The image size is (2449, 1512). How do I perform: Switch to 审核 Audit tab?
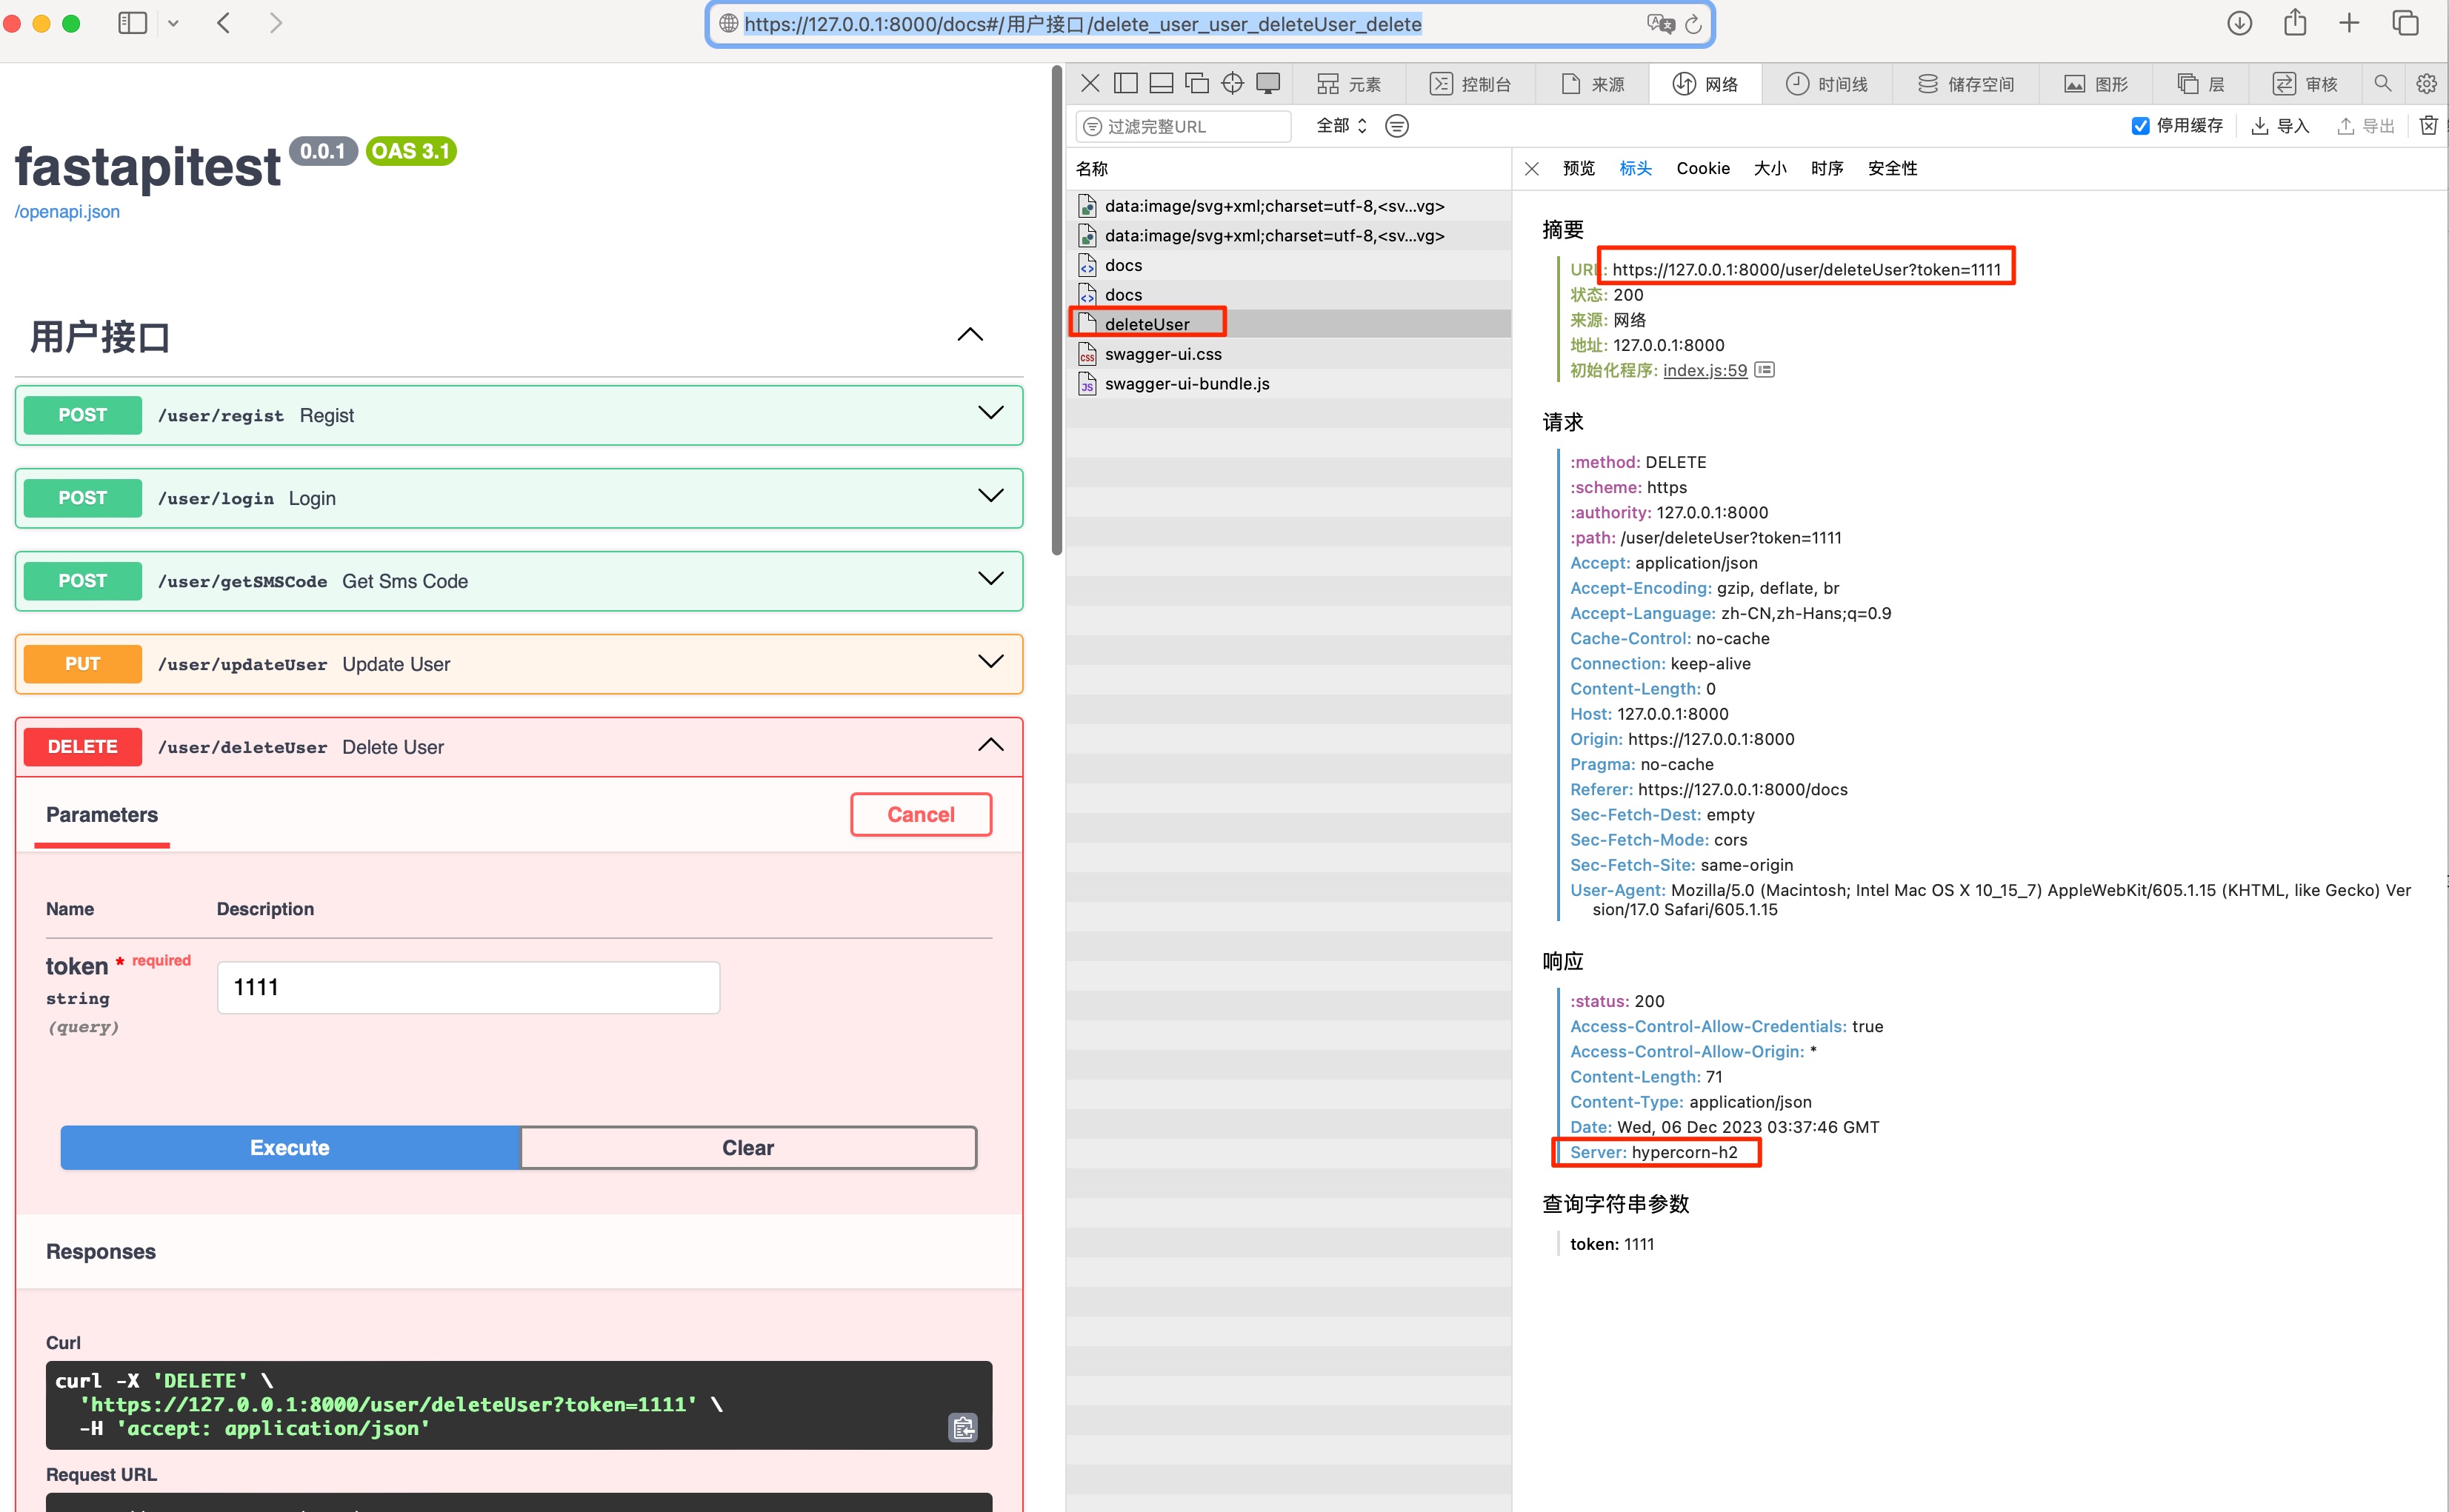coord(2305,84)
